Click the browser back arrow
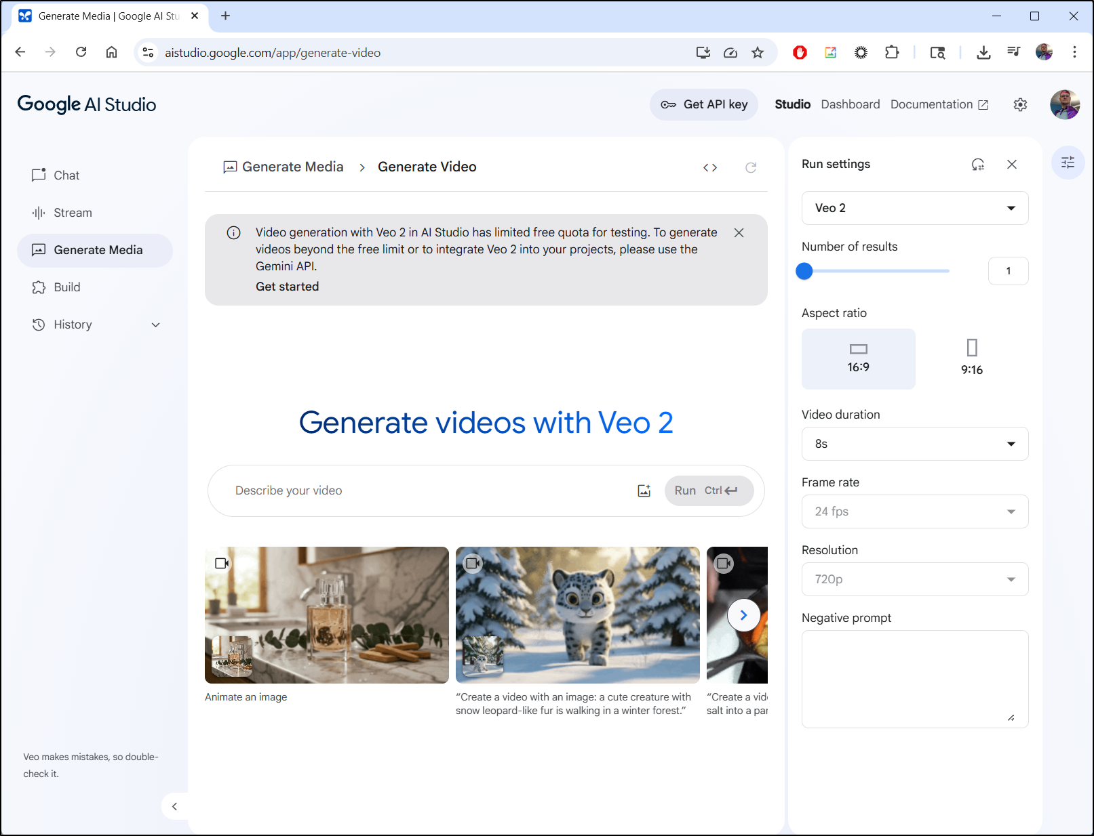Viewport: 1094px width, 836px height. coord(20,52)
